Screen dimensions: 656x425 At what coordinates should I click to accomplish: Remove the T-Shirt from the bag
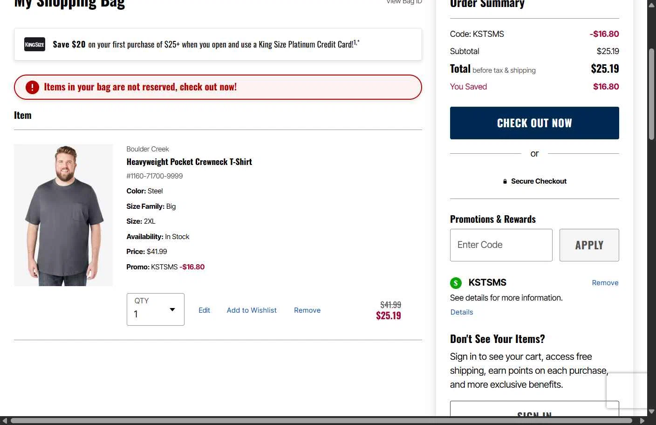point(307,310)
